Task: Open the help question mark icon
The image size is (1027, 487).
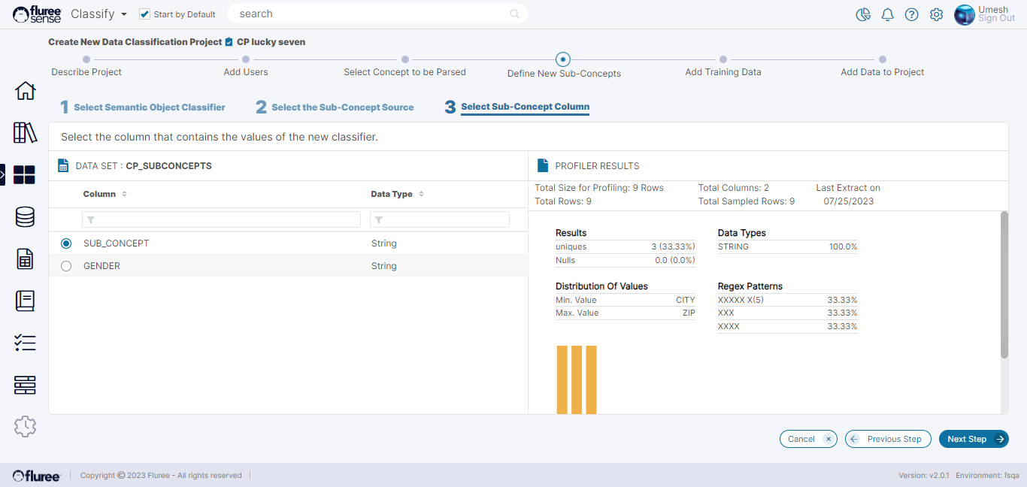Action: tap(911, 15)
